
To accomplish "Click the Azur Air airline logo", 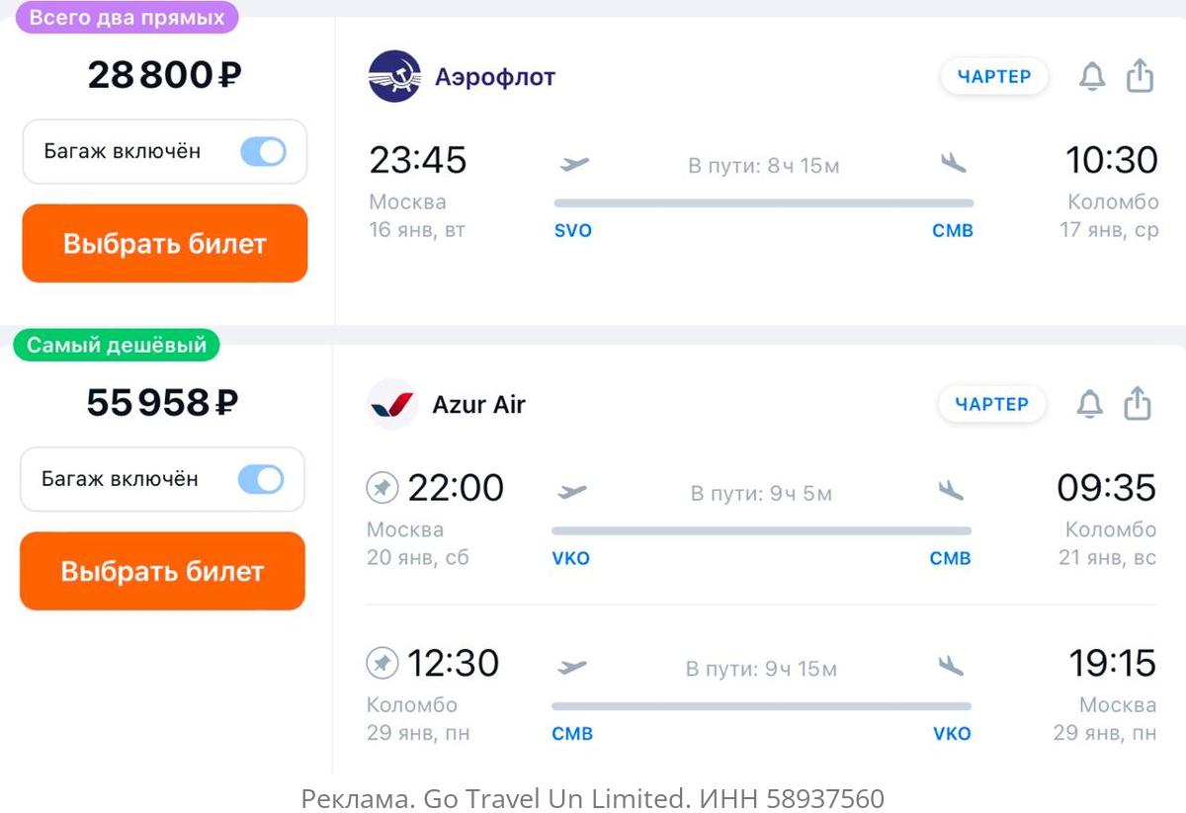I will click(391, 404).
